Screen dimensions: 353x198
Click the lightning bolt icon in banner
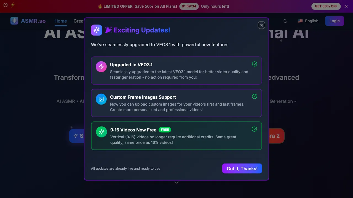tap(13, 5)
